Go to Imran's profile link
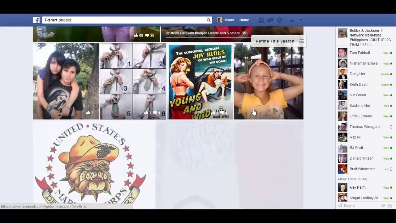Screen dimensions: 396x223 click(x=229, y=20)
